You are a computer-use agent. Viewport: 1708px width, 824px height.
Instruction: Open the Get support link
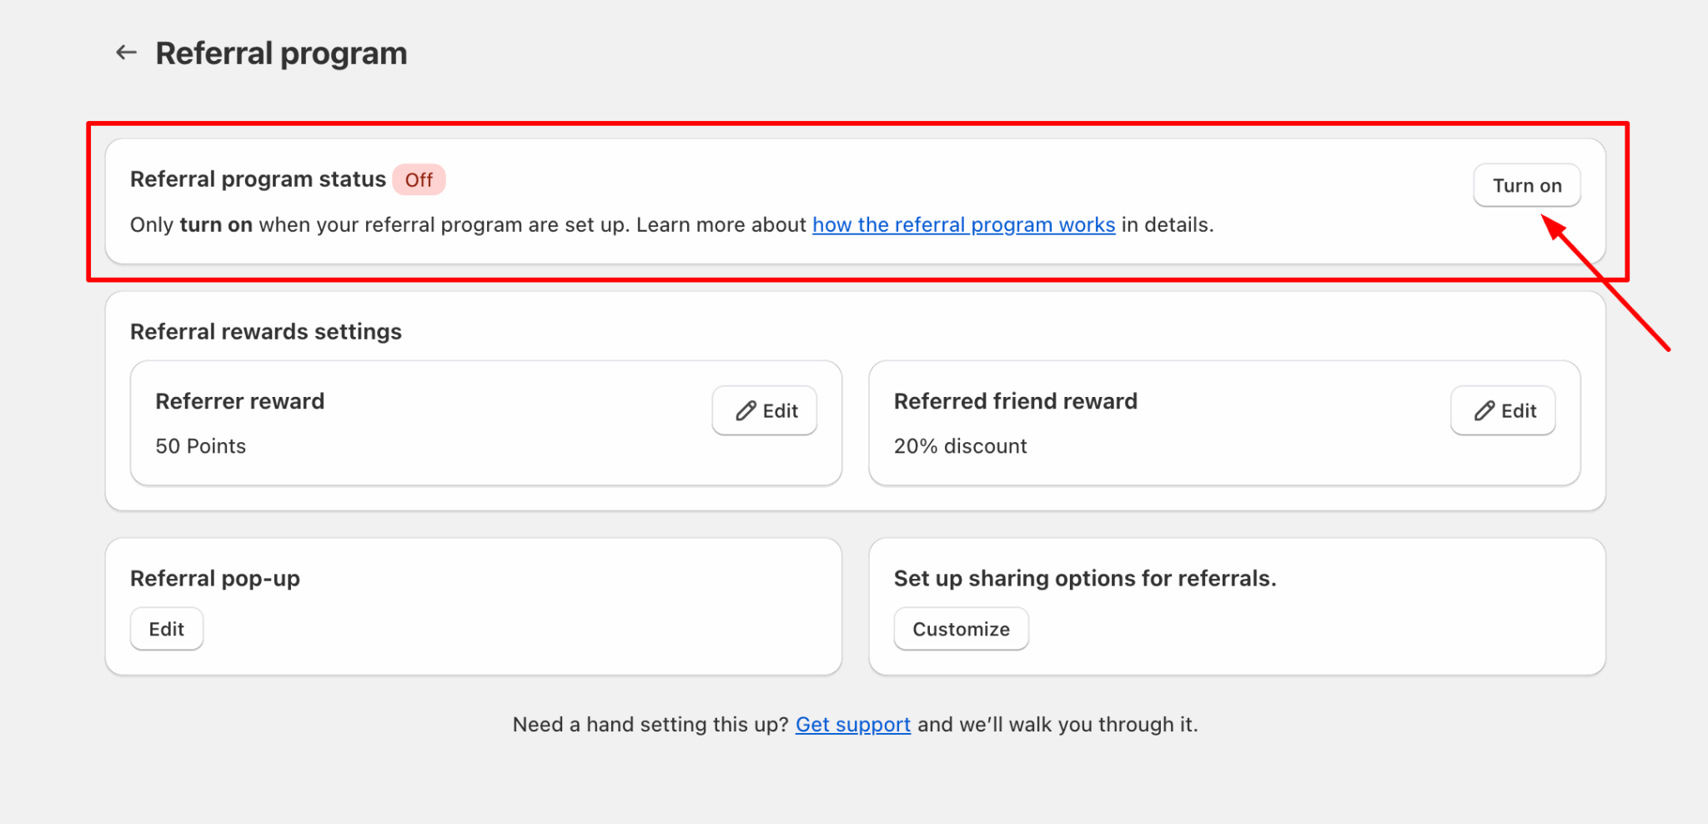tap(852, 725)
